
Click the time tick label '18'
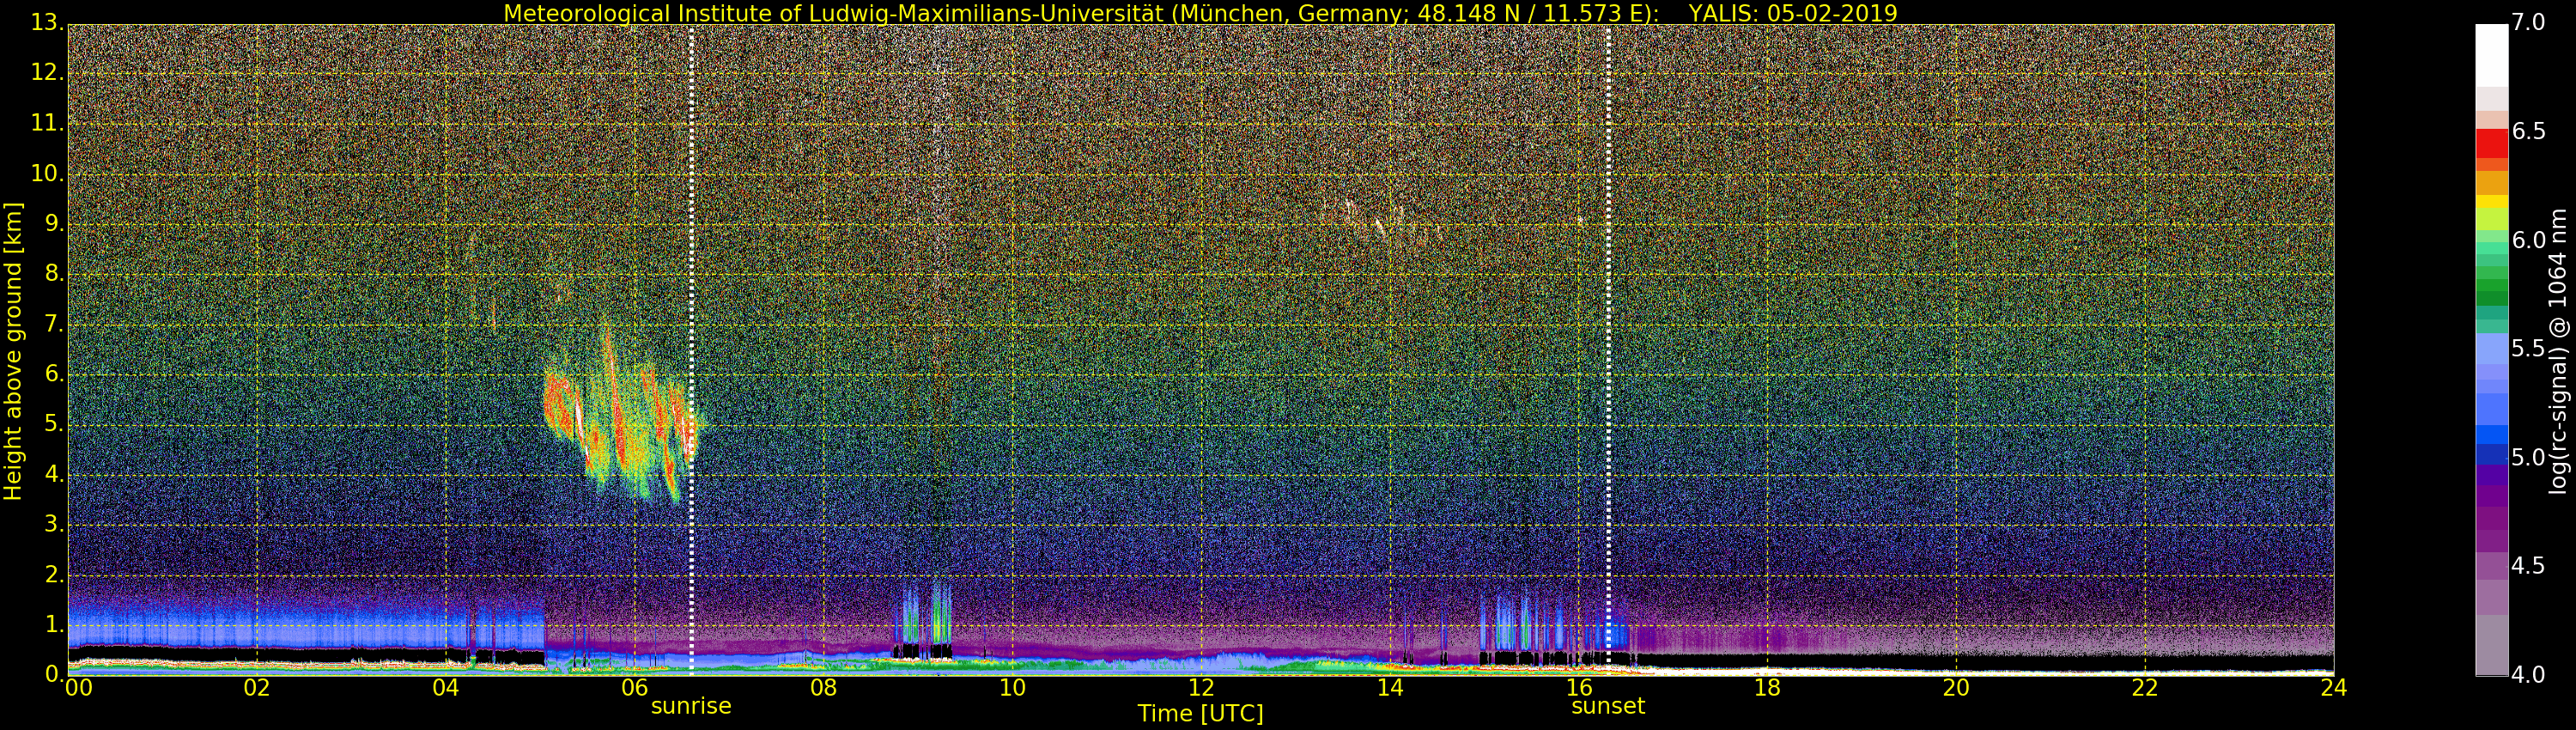1767,688
